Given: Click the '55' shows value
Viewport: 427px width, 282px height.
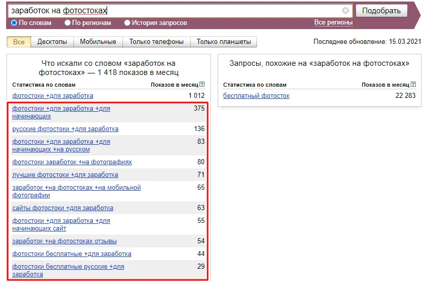Looking at the screenshot, I should (x=201, y=220).
